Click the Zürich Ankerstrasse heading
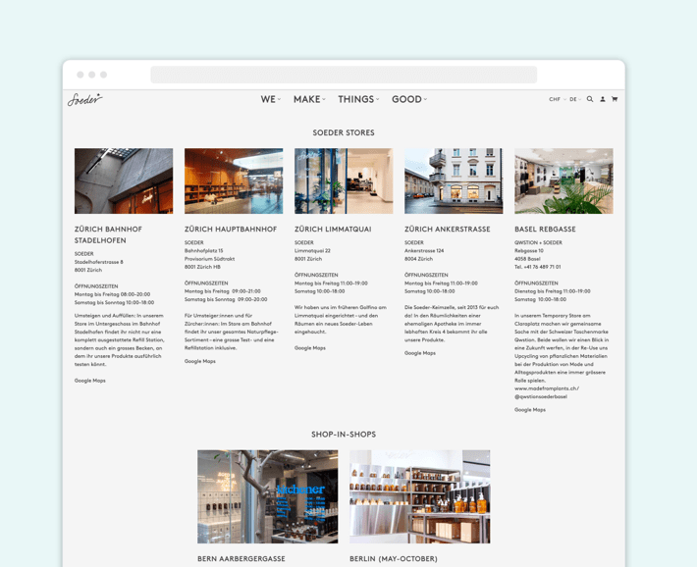The height and width of the screenshot is (567, 697). (448, 229)
